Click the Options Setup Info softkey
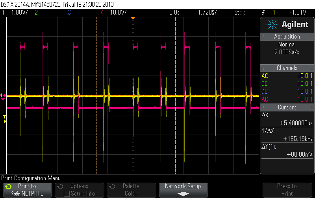 [80, 190]
